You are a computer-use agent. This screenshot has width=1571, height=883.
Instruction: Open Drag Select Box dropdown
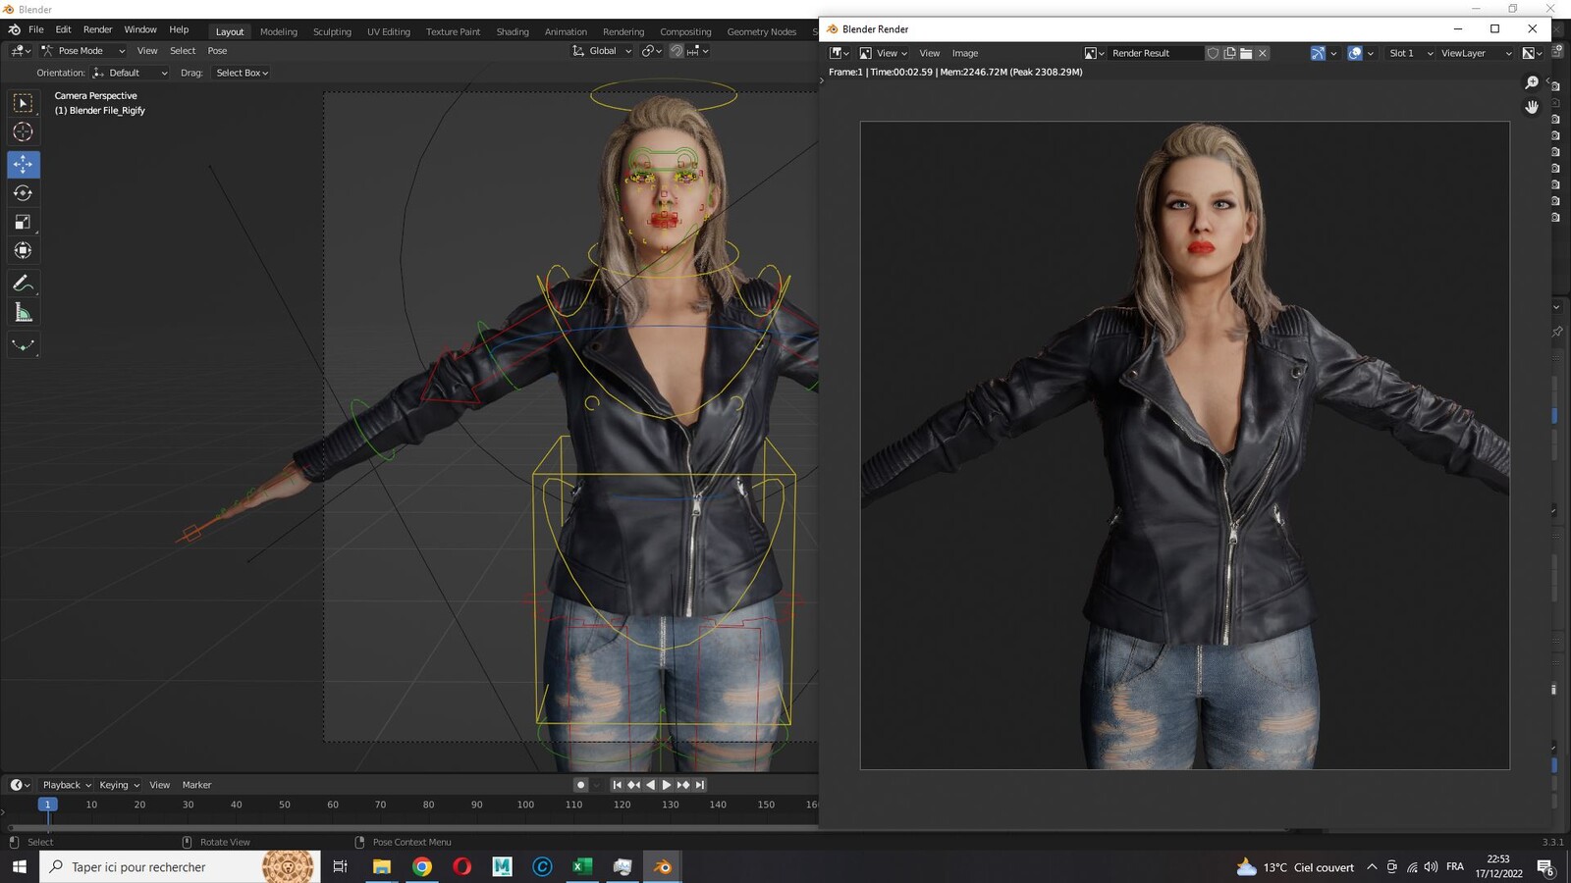pyautogui.click(x=242, y=73)
